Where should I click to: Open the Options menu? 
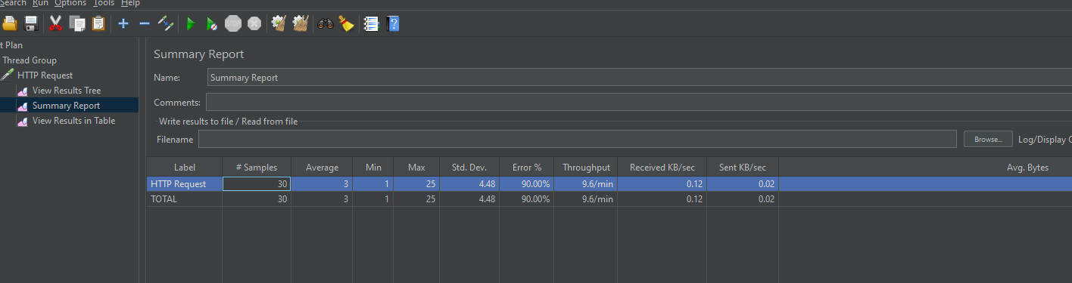tap(70, 4)
